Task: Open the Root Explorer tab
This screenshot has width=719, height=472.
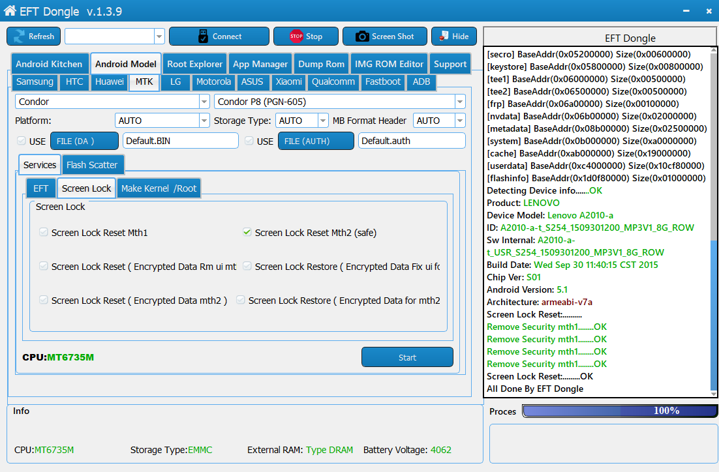Action: click(194, 64)
